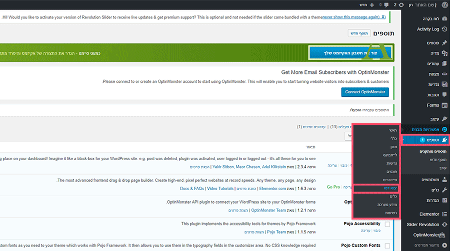Viewport: 450px width, 251px height.
Task: Open the theme options icon (אפשרויות תבנית)
Action: tap(444, 129)
